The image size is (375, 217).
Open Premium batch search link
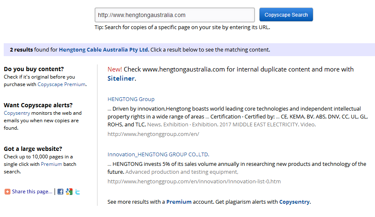(x=51, y=164)
